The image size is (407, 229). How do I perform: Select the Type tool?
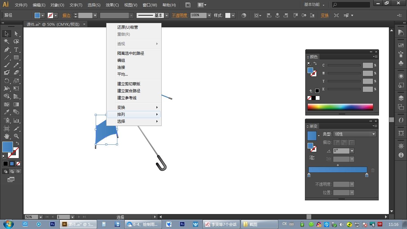point(16,50)
